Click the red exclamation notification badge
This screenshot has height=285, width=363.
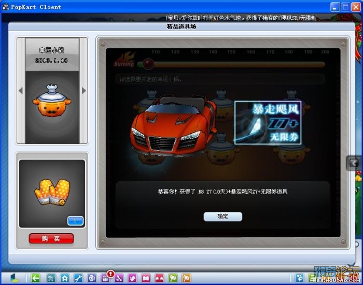pos(110,274)
